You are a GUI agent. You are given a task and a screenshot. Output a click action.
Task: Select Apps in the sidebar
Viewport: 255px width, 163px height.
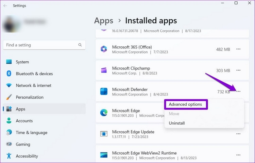44,109
